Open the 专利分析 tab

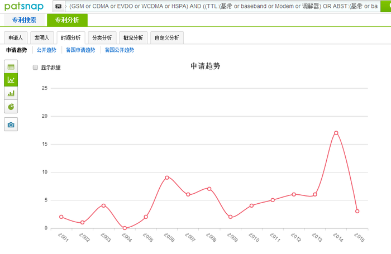click(67, 20)
